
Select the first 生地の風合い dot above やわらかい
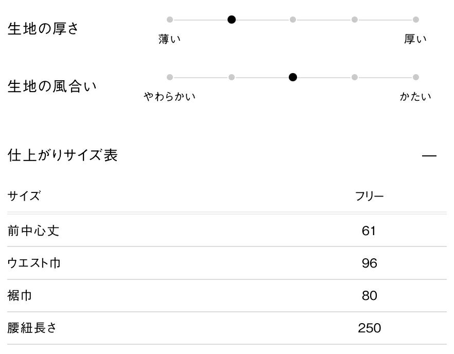(170, 77)
